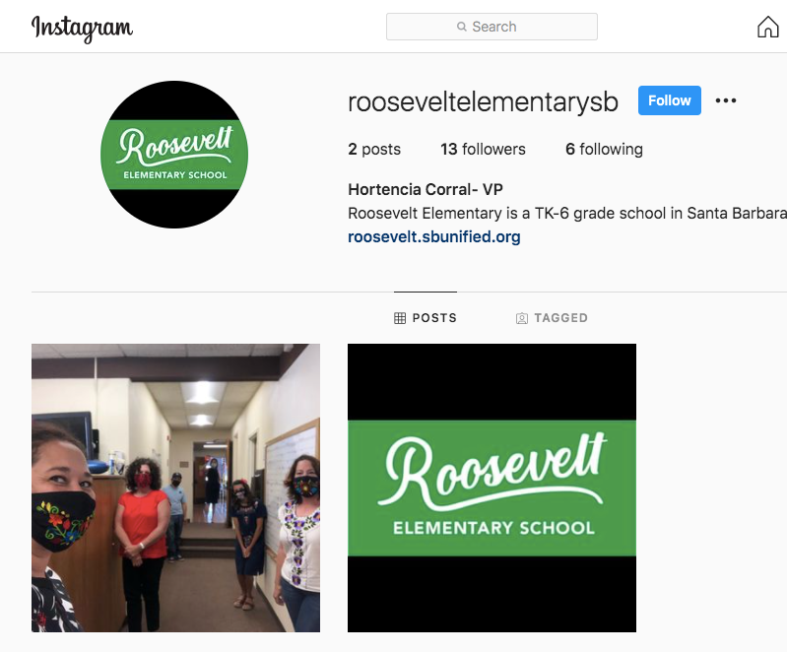The width and height of the screenshot is (787, 652).
Task: Click the posts grid icon
Action: [400, 318]
